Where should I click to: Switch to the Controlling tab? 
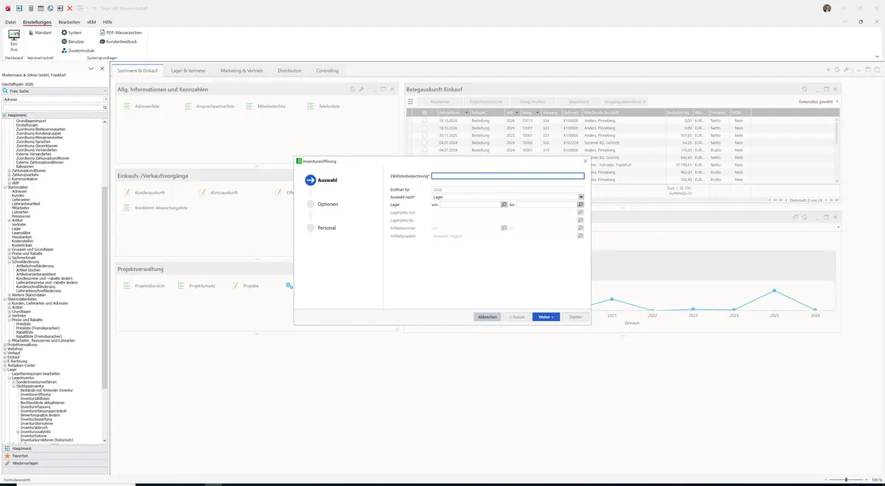pos(327,71)
